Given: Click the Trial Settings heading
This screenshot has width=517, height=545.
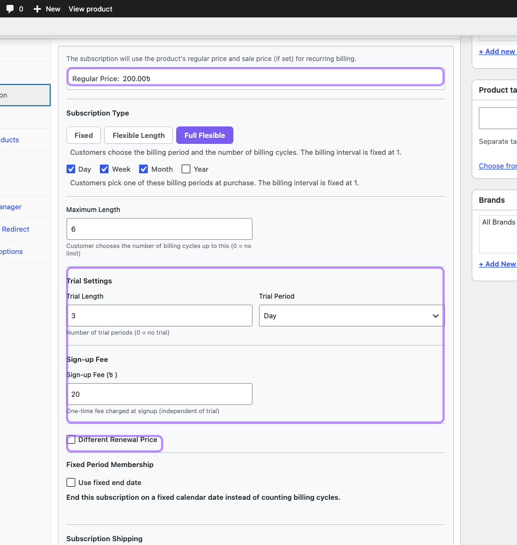Looking at the screenshot, I should click(x=89, y=281).
